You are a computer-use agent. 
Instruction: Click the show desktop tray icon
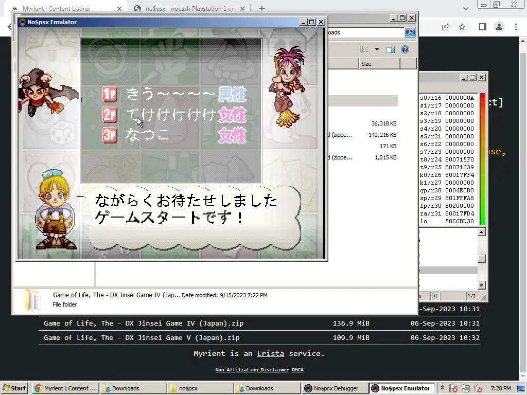(521, 389)
